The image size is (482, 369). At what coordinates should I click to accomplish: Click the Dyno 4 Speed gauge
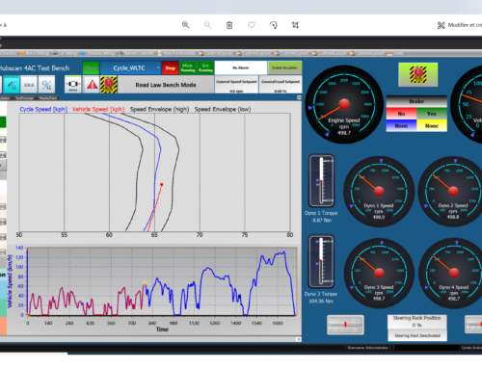454,273
